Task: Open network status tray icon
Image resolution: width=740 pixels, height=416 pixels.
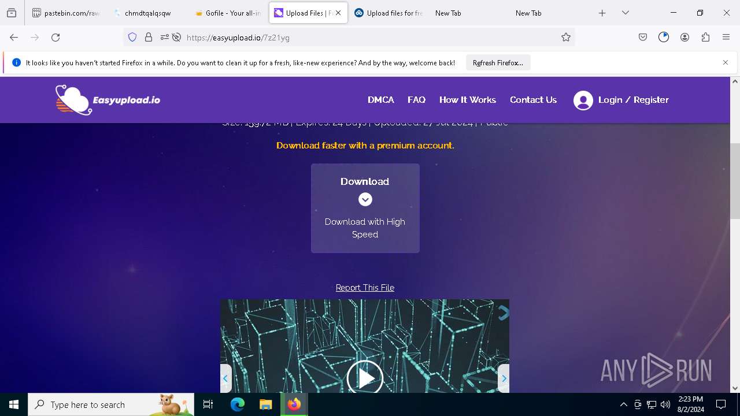Action: coord(652,404)
